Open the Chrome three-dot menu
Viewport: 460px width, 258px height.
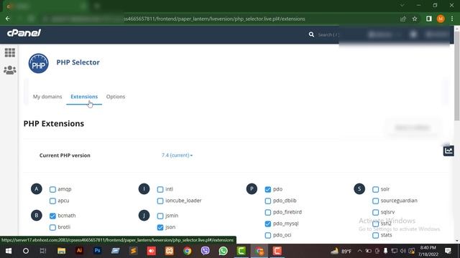tap(452, 19)
